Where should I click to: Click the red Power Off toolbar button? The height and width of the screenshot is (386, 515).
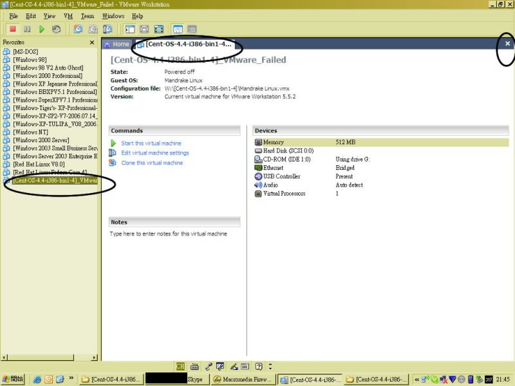pyautogui.click(x=13, y=29)
